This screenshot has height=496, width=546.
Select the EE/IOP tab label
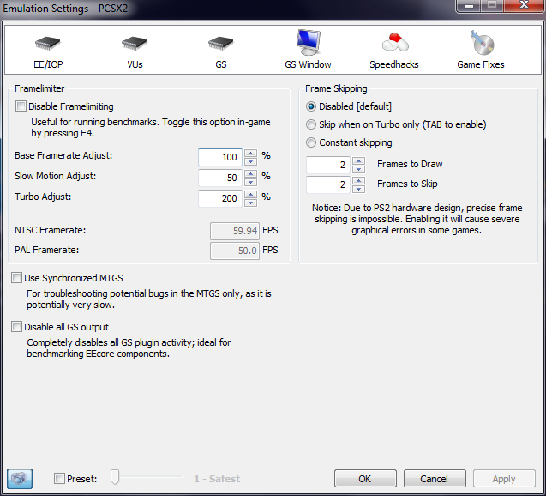[x=48, y=64]
